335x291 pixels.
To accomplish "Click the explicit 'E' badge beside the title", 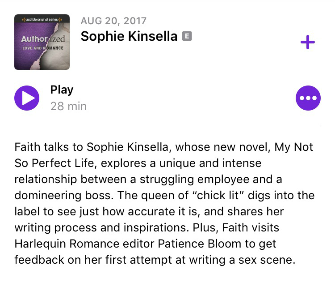I will (x=187, y=36).
